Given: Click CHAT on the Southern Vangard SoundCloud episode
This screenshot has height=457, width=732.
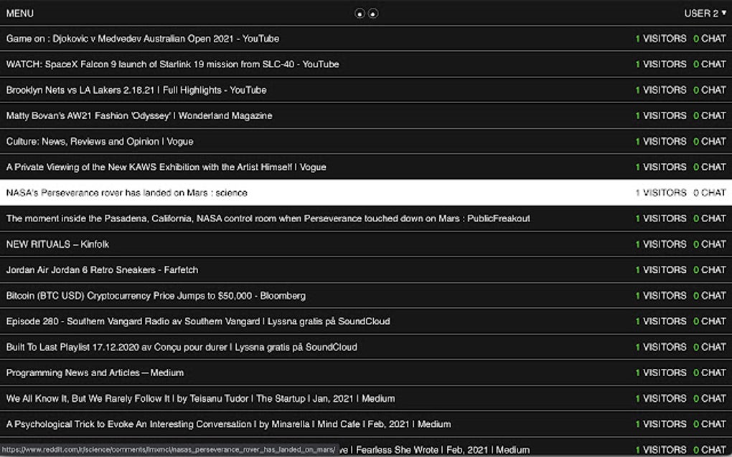Looking at the screenshot, I should click(710, 322).
